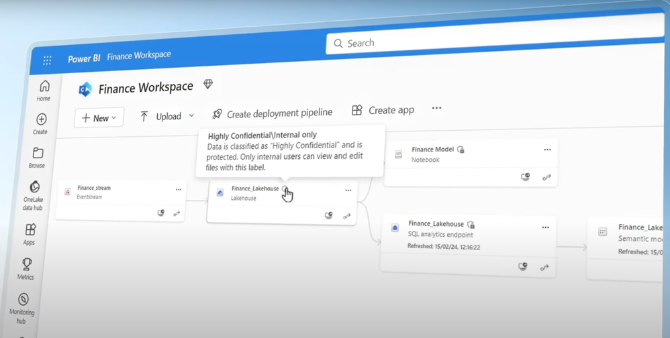This screenshot has height=338, width=670.
Task: Expand the Upload chevron arrow
Action: (191, 115)
